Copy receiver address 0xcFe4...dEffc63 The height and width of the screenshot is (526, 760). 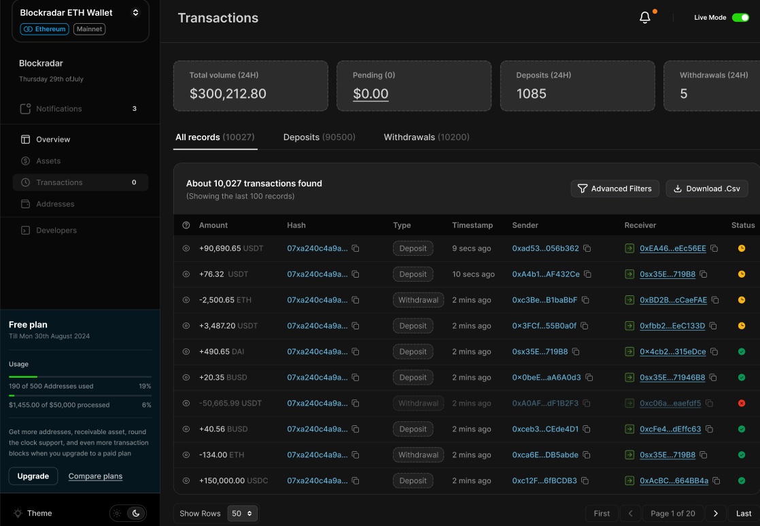point(710,429)
